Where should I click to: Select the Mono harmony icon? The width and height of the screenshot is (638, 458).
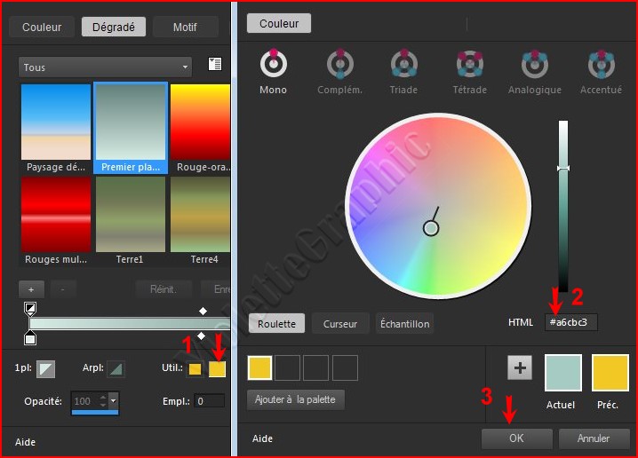click(x=273, y=64)
